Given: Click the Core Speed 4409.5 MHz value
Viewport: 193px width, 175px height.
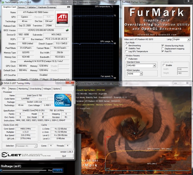Looking at the screenshot, I should click(x=26, y=129).
